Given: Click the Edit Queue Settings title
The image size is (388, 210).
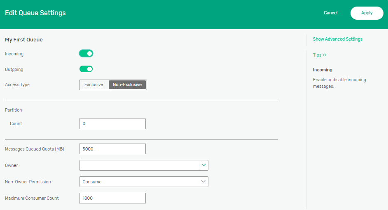Looking at the screenshot, I should [x=35, y=13].
